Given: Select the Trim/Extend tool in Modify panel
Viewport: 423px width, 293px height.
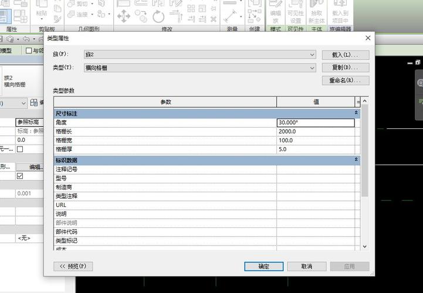Looking at the screenshot, I should [176, 16].
